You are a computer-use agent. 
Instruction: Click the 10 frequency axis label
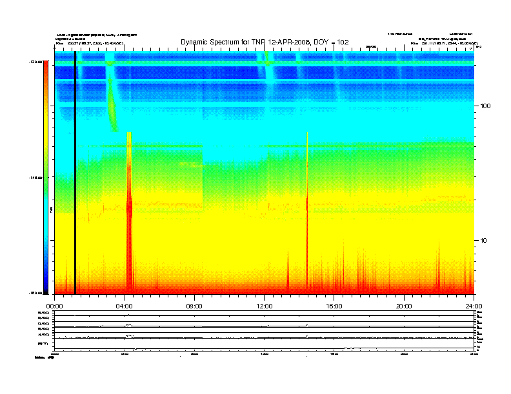(x=484, y=241)
